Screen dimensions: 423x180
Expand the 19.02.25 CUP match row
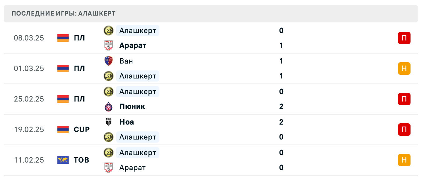[218, 130]
